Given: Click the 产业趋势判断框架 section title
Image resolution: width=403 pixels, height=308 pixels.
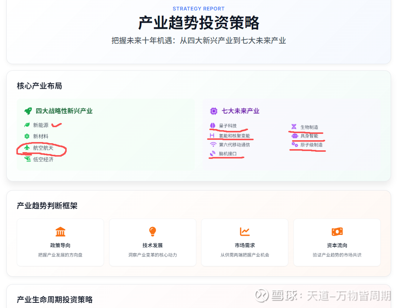Looking at the screenshot, I should point(47,205).
